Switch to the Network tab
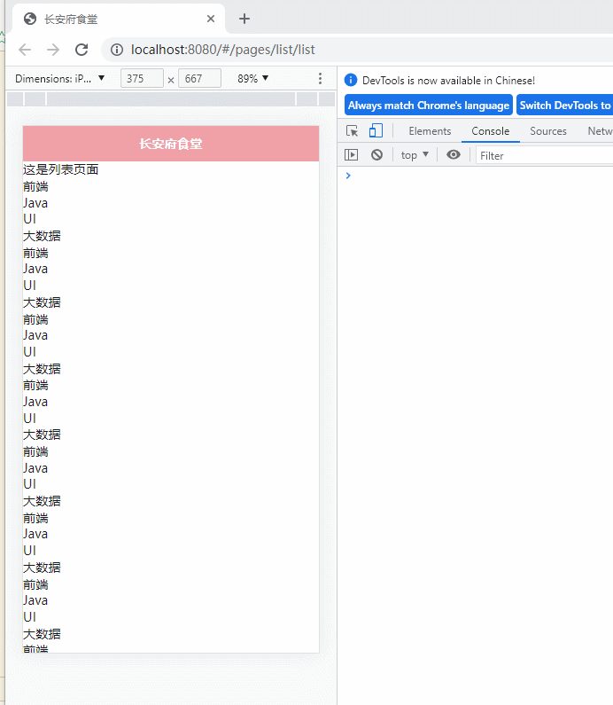 click(x=600, y=131)
